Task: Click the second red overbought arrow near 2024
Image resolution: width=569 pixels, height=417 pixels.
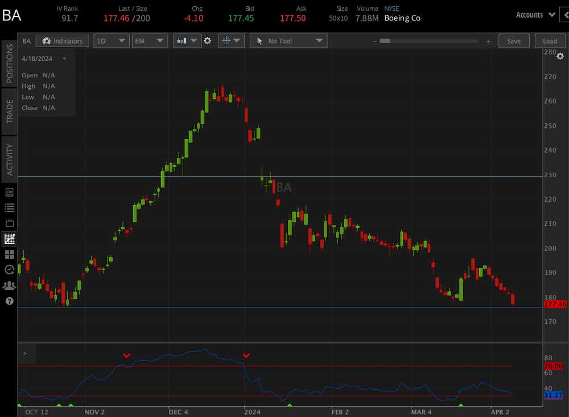Action: click(x=246, y=356)
